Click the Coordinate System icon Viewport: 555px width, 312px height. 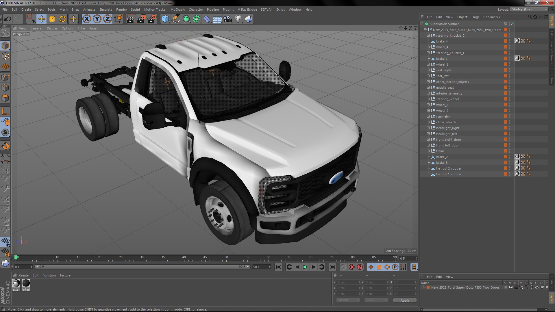click(118, 19)
